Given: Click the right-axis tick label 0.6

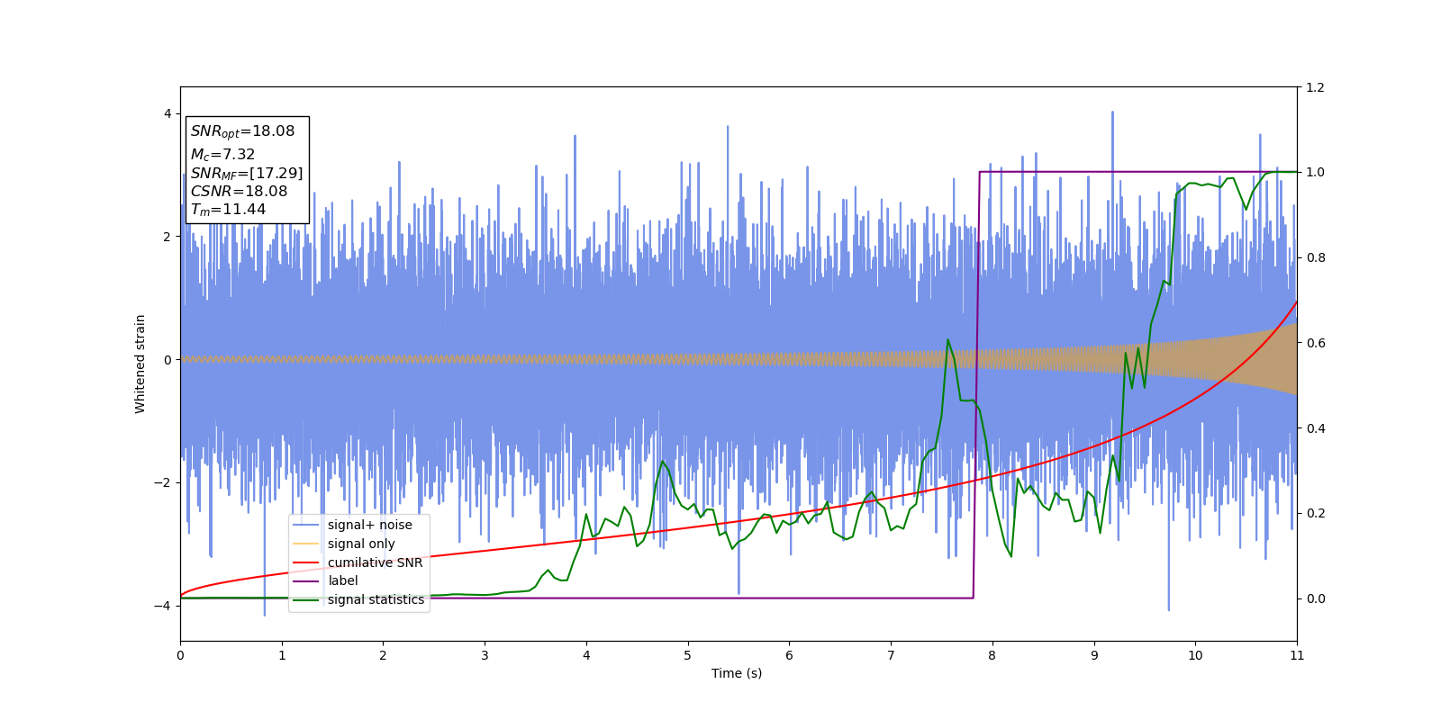Looking at the screenshot, I should tap(1315, 343).
